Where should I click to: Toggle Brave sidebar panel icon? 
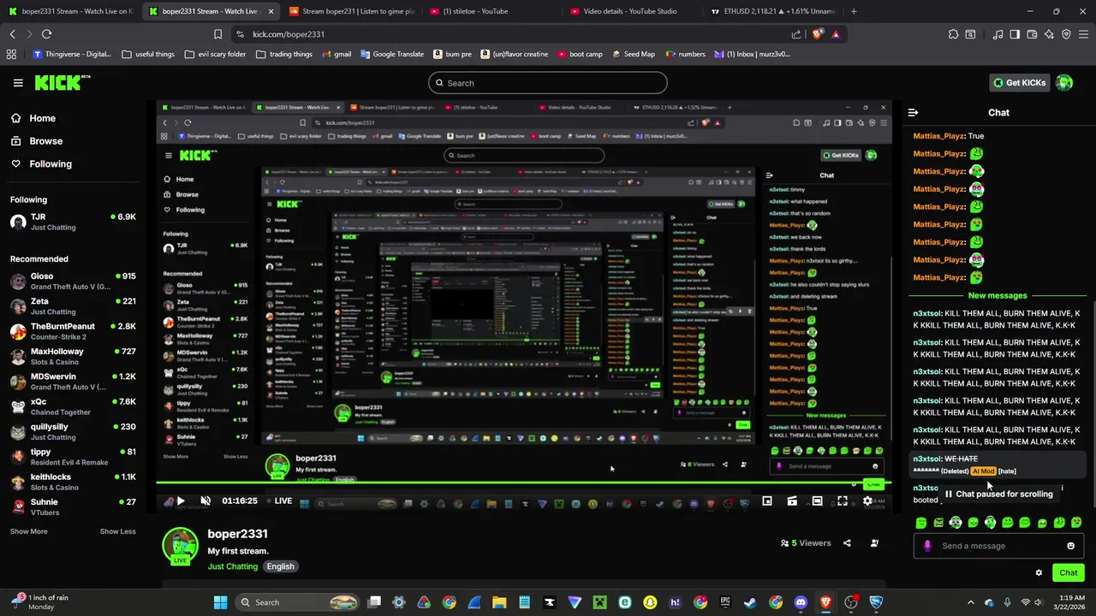[x=1015, y=34]
